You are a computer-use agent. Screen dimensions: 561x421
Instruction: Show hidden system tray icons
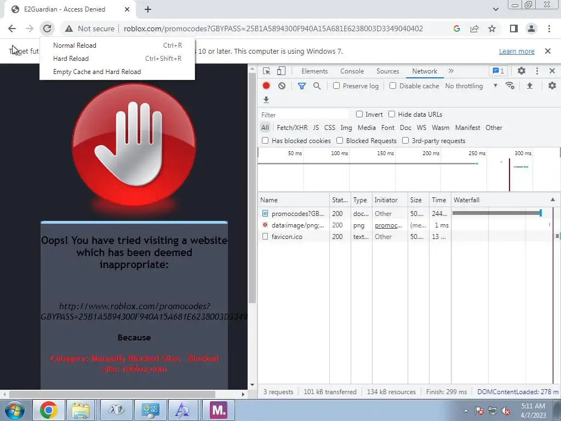tap(466, 411)
